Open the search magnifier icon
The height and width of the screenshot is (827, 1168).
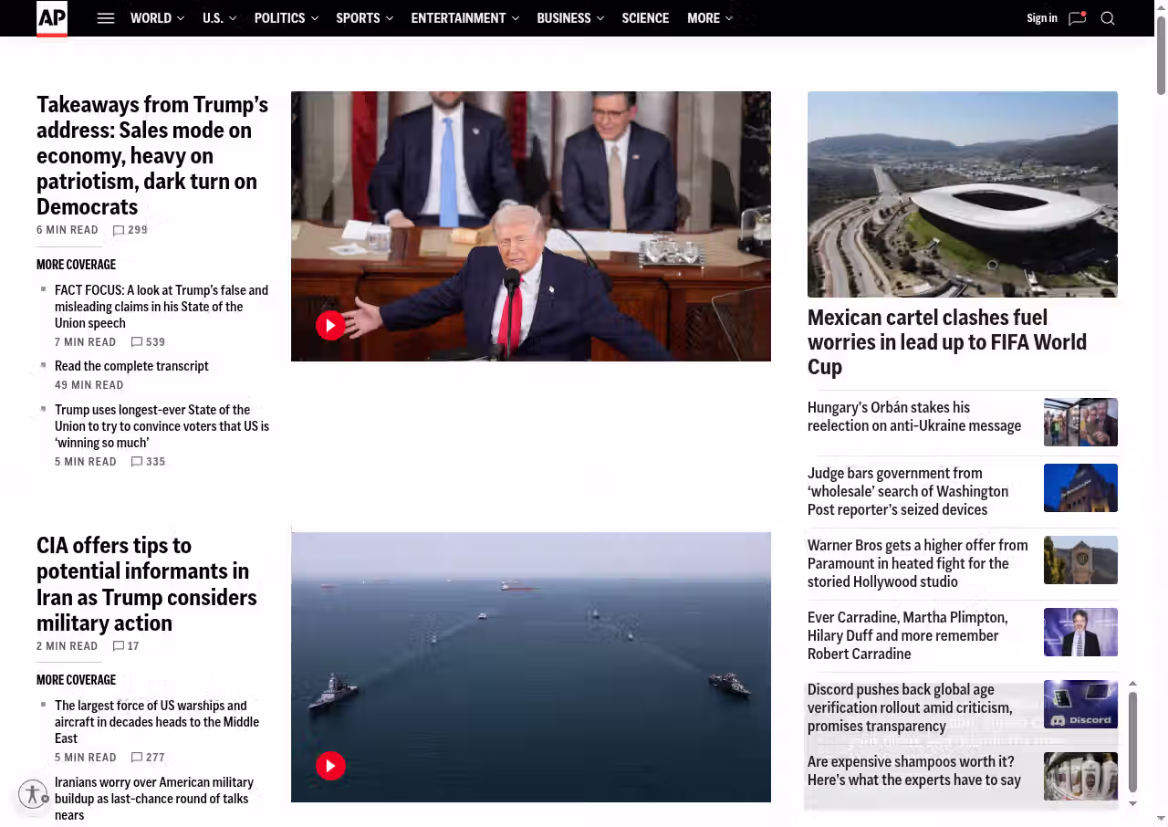pyautogui.click(x=1108, y=18)
